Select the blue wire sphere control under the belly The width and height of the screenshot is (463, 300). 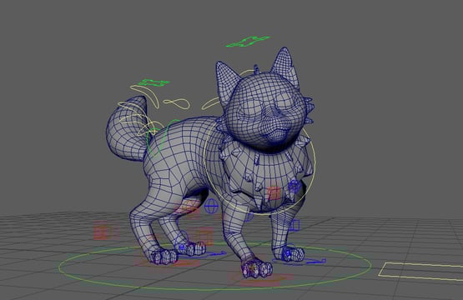tap(210, 206)
